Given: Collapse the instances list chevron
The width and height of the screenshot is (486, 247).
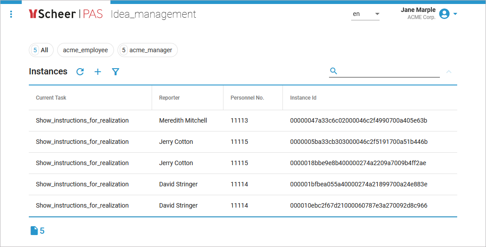Looking at the screenshot, I should (449, 71).
